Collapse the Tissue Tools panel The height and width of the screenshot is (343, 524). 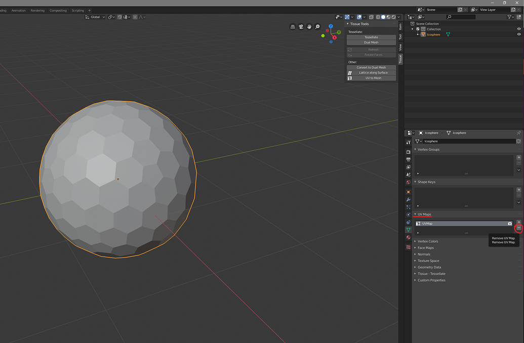(x=347, y=24)
